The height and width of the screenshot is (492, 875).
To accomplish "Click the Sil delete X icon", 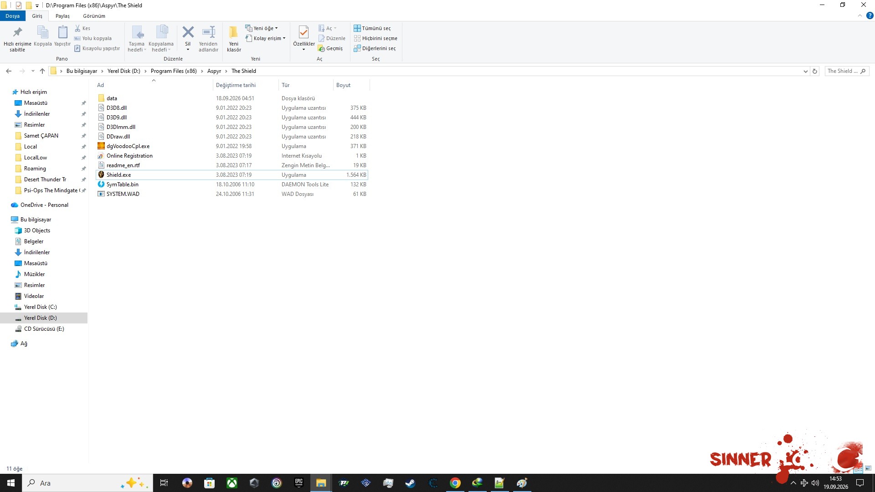I will pos(188,32).
